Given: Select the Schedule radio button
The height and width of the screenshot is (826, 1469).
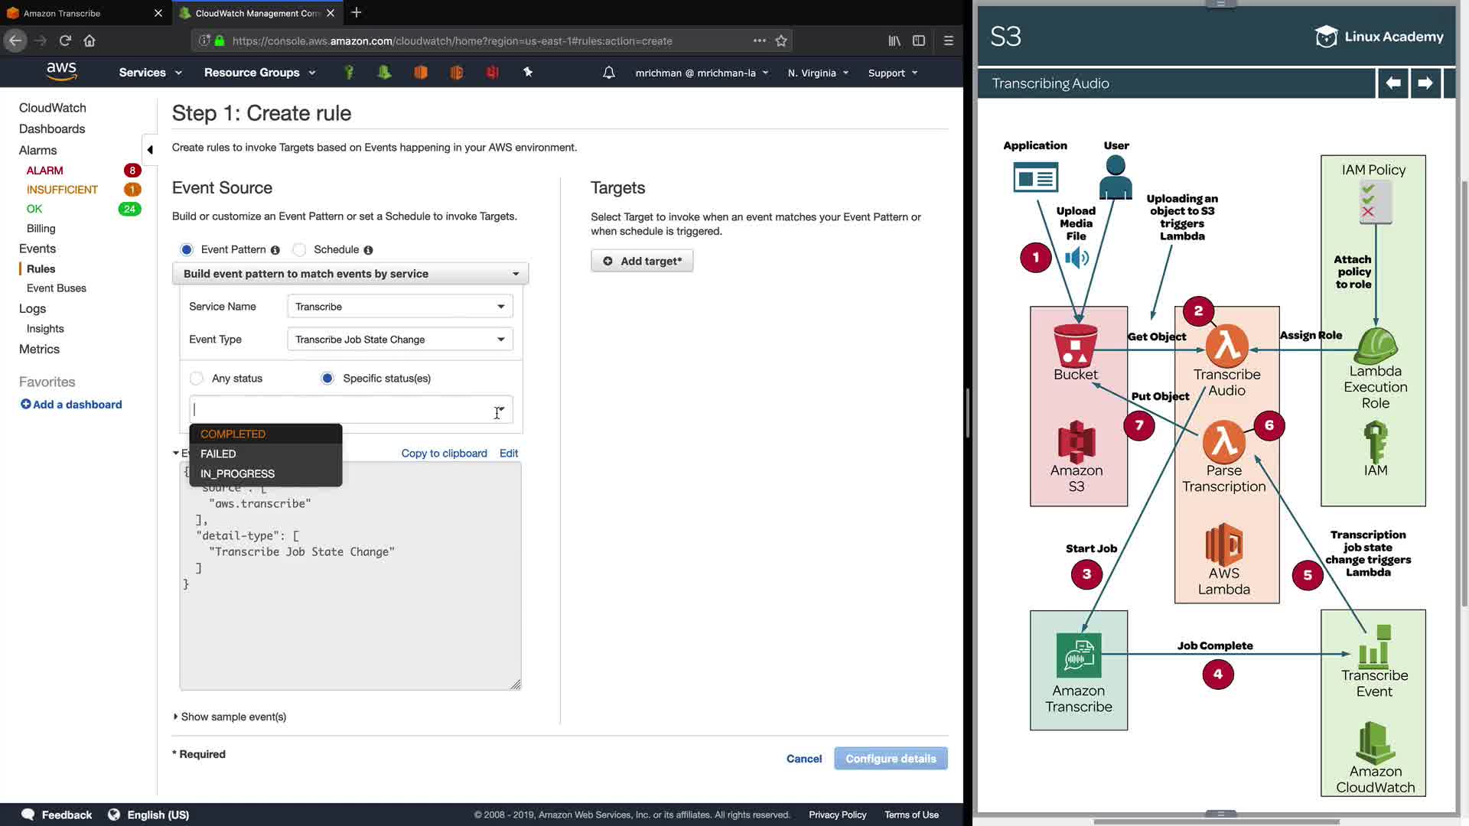Looking at the screenshot, I should point(300,249).
